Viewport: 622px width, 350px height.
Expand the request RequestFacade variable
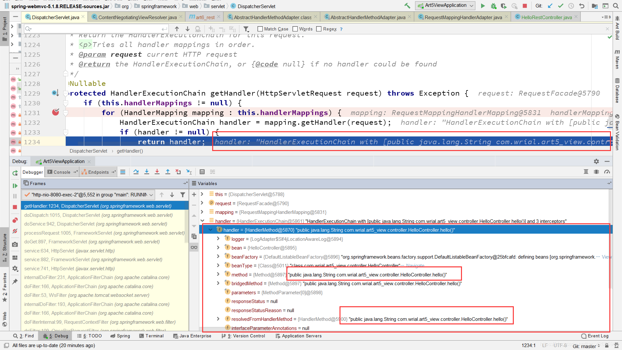pyautogui.click(x=202, y=203)
